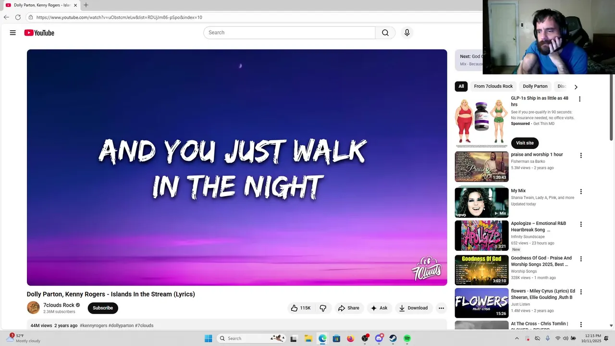Open Microsoft Store from taskbar
Viewport: 615px width, 346px height.
tap(336, 338)
